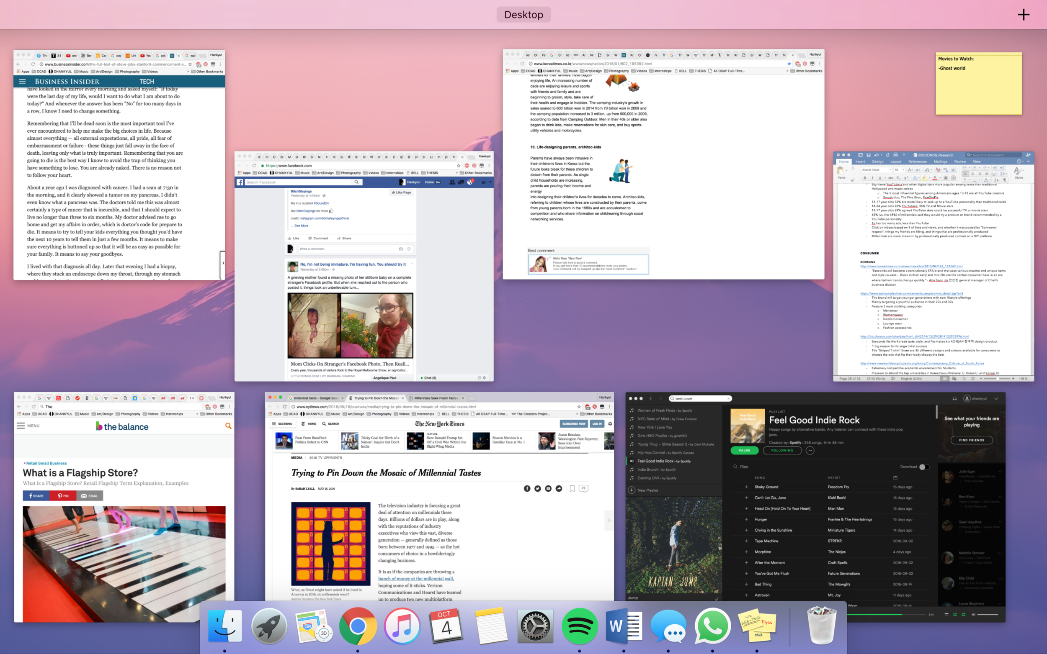Viewport: 1047px width, 654px height.
Task: Add Shaky Ground with its plus icon
Action: coord(746,487)
